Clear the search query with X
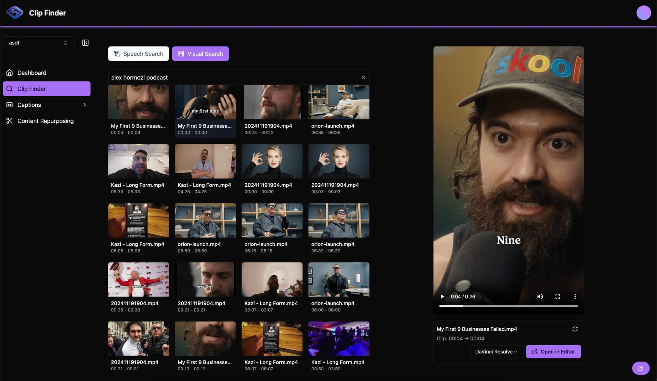Image resolution: width=657 pixels, height=381 pixels. pos(363,77)
